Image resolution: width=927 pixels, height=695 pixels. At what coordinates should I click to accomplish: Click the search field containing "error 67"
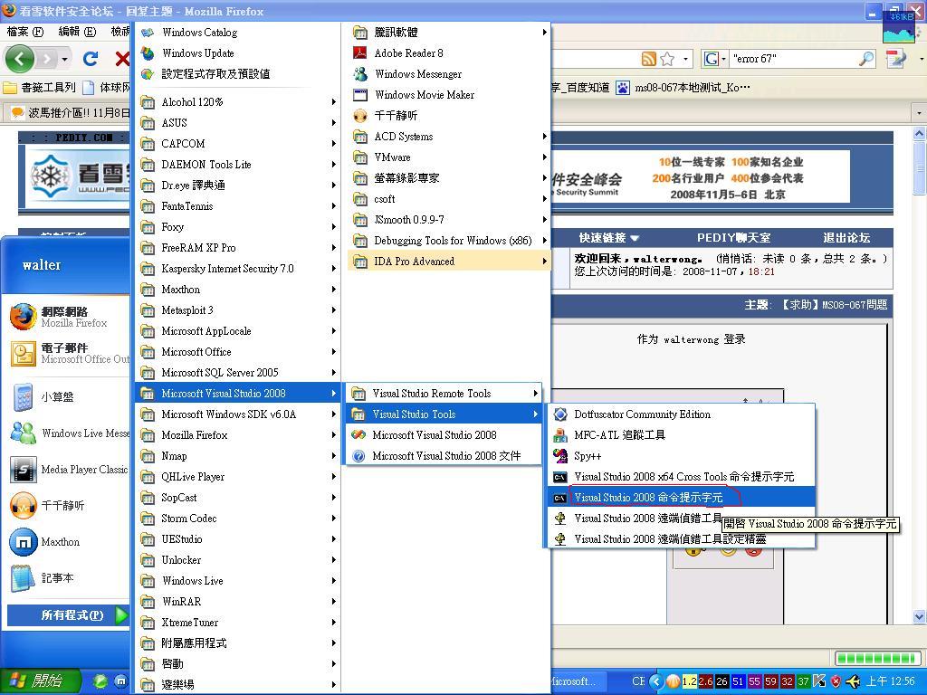(793, 59)
